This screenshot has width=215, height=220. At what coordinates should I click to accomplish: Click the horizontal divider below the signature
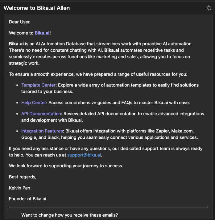coord(108,207)
